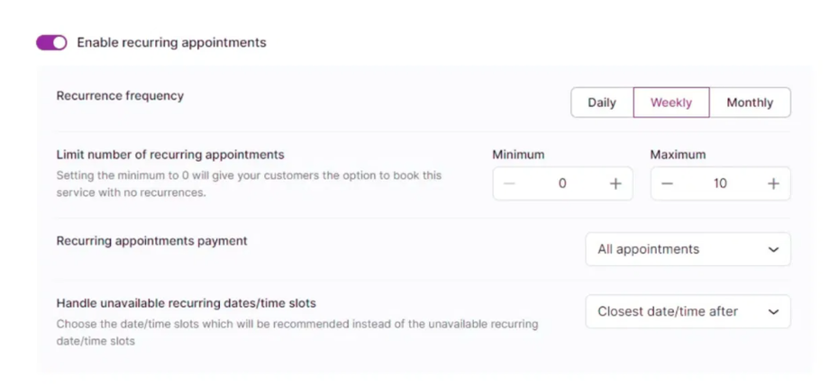Increase the Minimum recurring appointments value

pyautogui.click(x=615, y=184)
